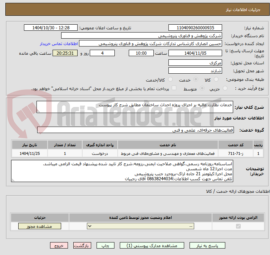Click the اعلام وضعیت مجوز توسط تامین کننده header
This screenshot has width=270, height=255.
point(141,218)
